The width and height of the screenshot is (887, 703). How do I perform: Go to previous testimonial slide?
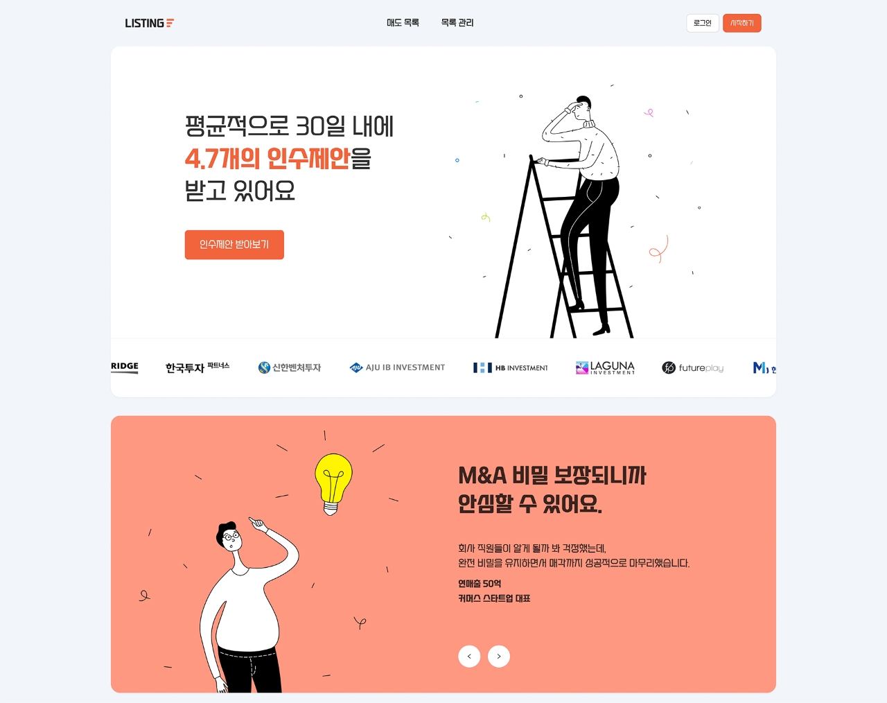tap(469, 657)
